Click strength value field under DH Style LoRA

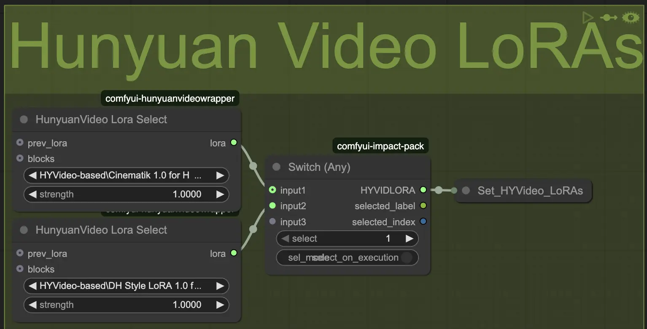[x=126, y=305]
